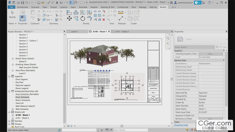Click Edit button for Revisions on Sheet
Screen dimensions: 235x132
[211, 119]
